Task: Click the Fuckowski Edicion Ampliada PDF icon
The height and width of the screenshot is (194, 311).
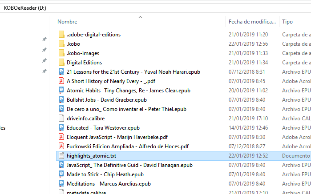Action: point(61,146)
